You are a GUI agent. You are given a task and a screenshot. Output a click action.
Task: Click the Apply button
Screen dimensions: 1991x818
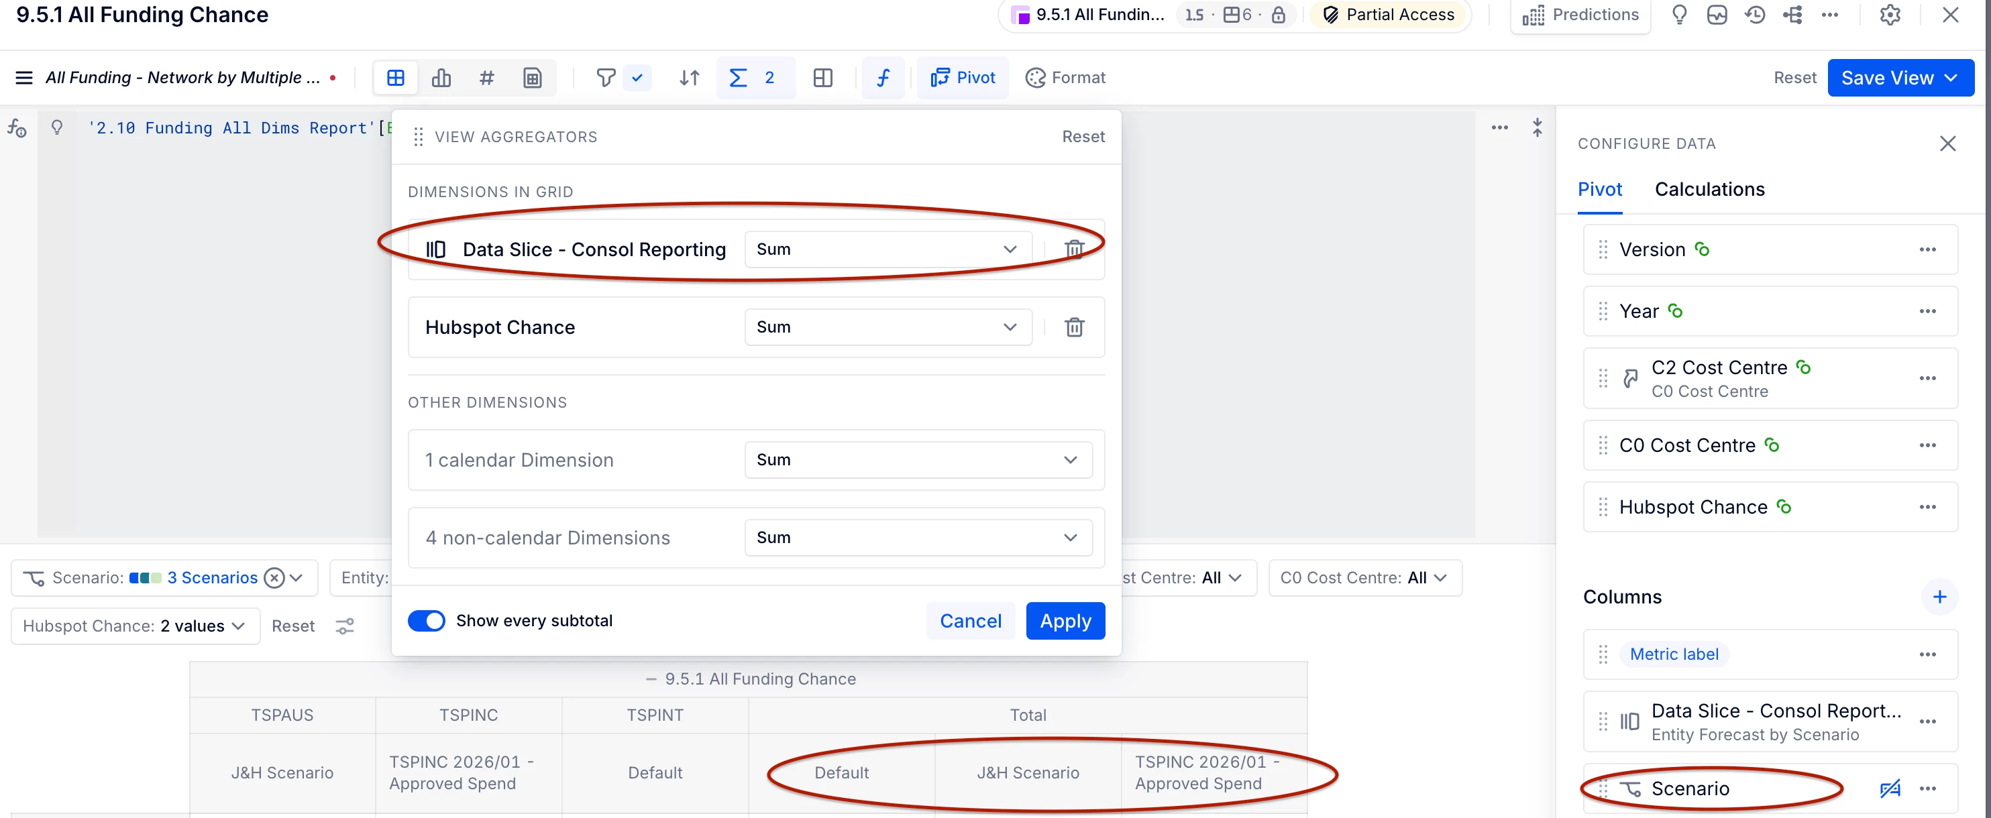tap(1065, 621)
